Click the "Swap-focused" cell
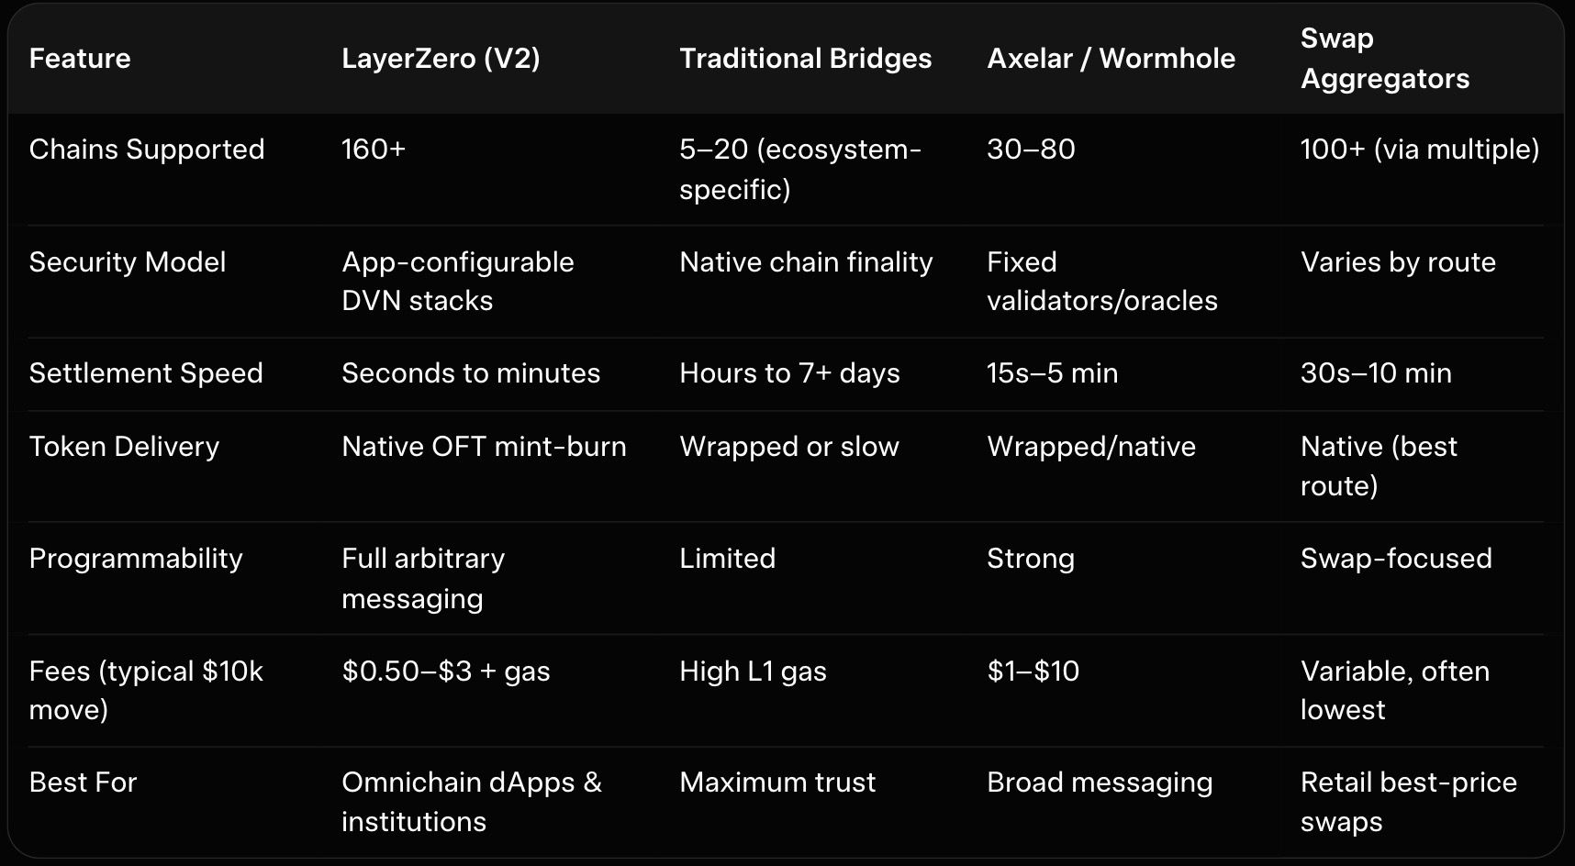This screenshot has height=866, width=1575. (1396, 559)
